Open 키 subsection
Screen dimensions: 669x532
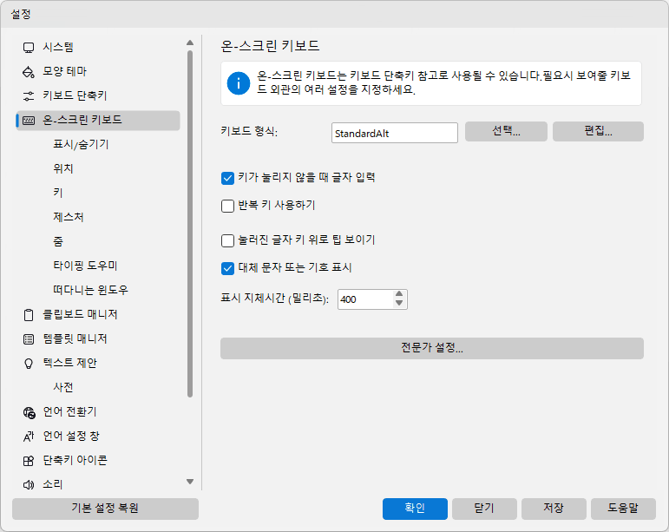[58, 193]
